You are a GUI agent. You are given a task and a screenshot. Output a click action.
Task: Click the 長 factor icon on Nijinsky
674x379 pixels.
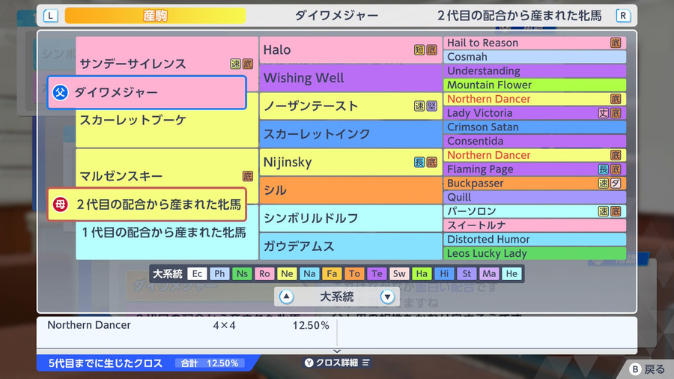419,162
